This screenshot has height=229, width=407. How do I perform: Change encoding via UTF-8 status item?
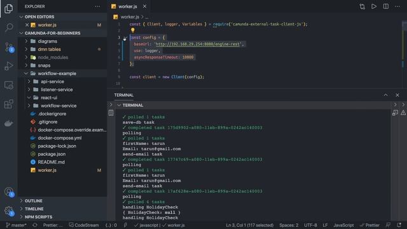point(310,225)
